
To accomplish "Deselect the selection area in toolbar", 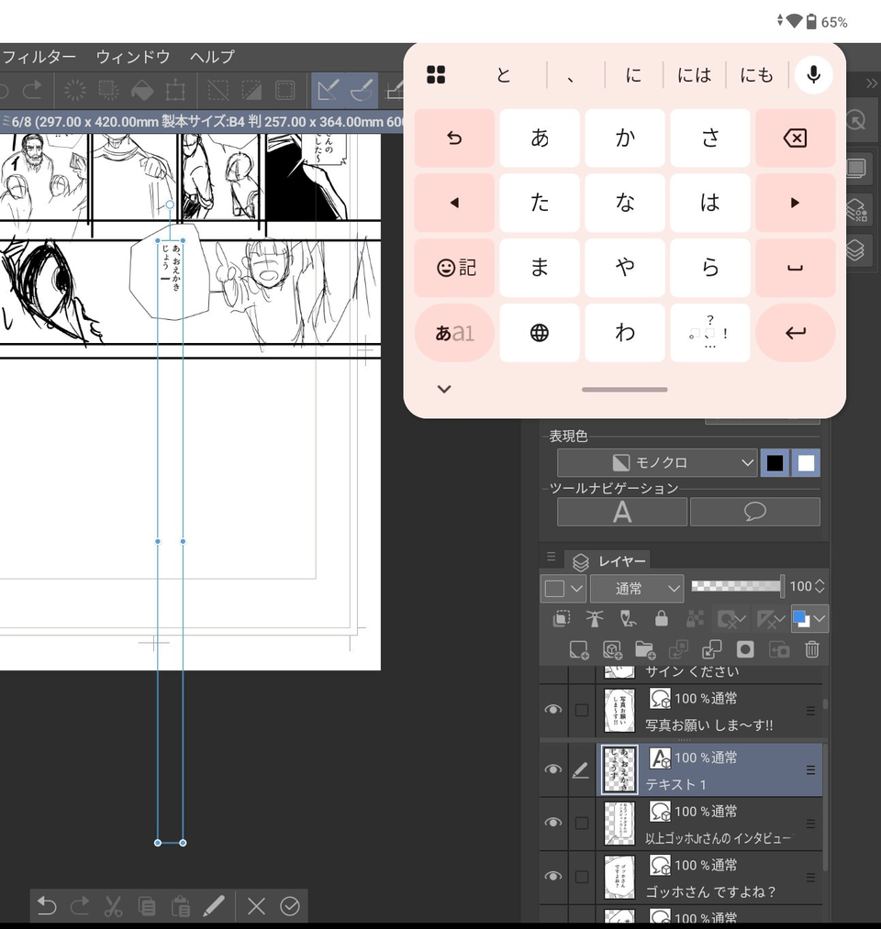I will tap(218, 90).
